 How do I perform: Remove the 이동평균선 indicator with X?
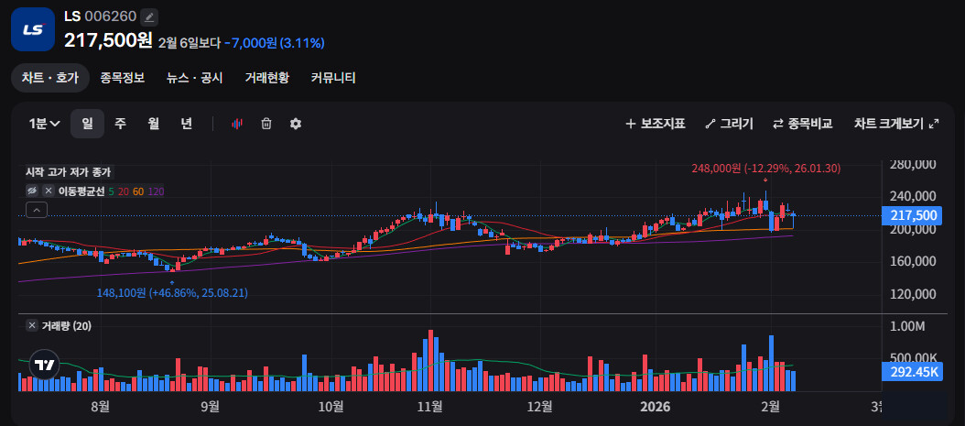(49, 191)
